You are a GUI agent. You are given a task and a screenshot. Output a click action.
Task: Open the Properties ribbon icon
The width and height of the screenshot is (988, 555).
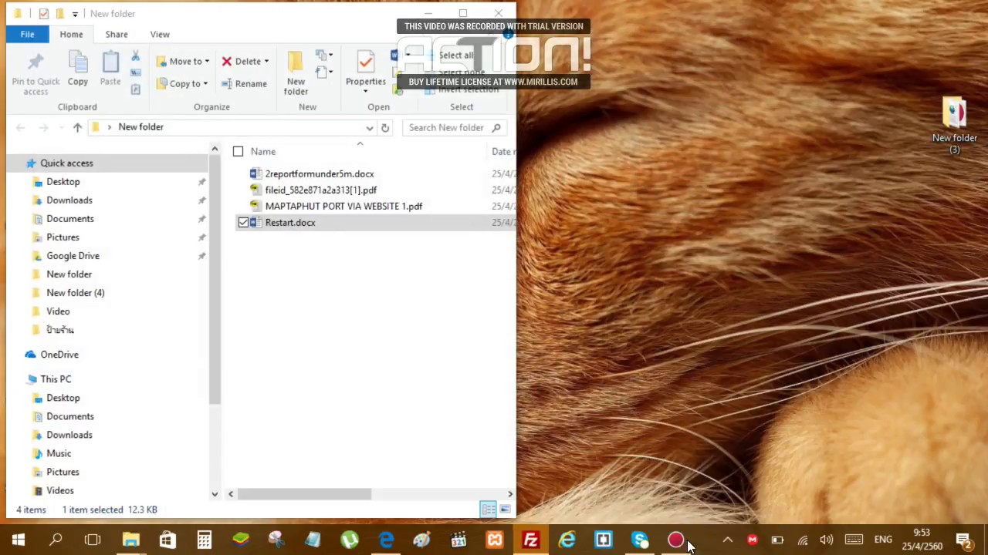tap(366, 62)
